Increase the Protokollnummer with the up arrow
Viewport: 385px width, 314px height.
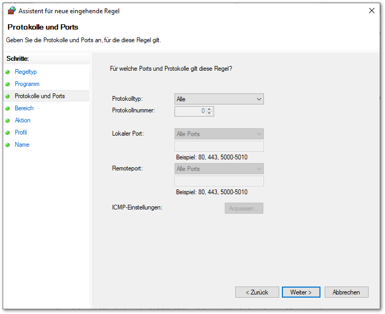point(210,109)
